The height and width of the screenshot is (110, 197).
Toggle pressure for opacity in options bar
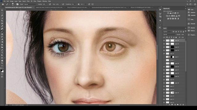[50, 4]
